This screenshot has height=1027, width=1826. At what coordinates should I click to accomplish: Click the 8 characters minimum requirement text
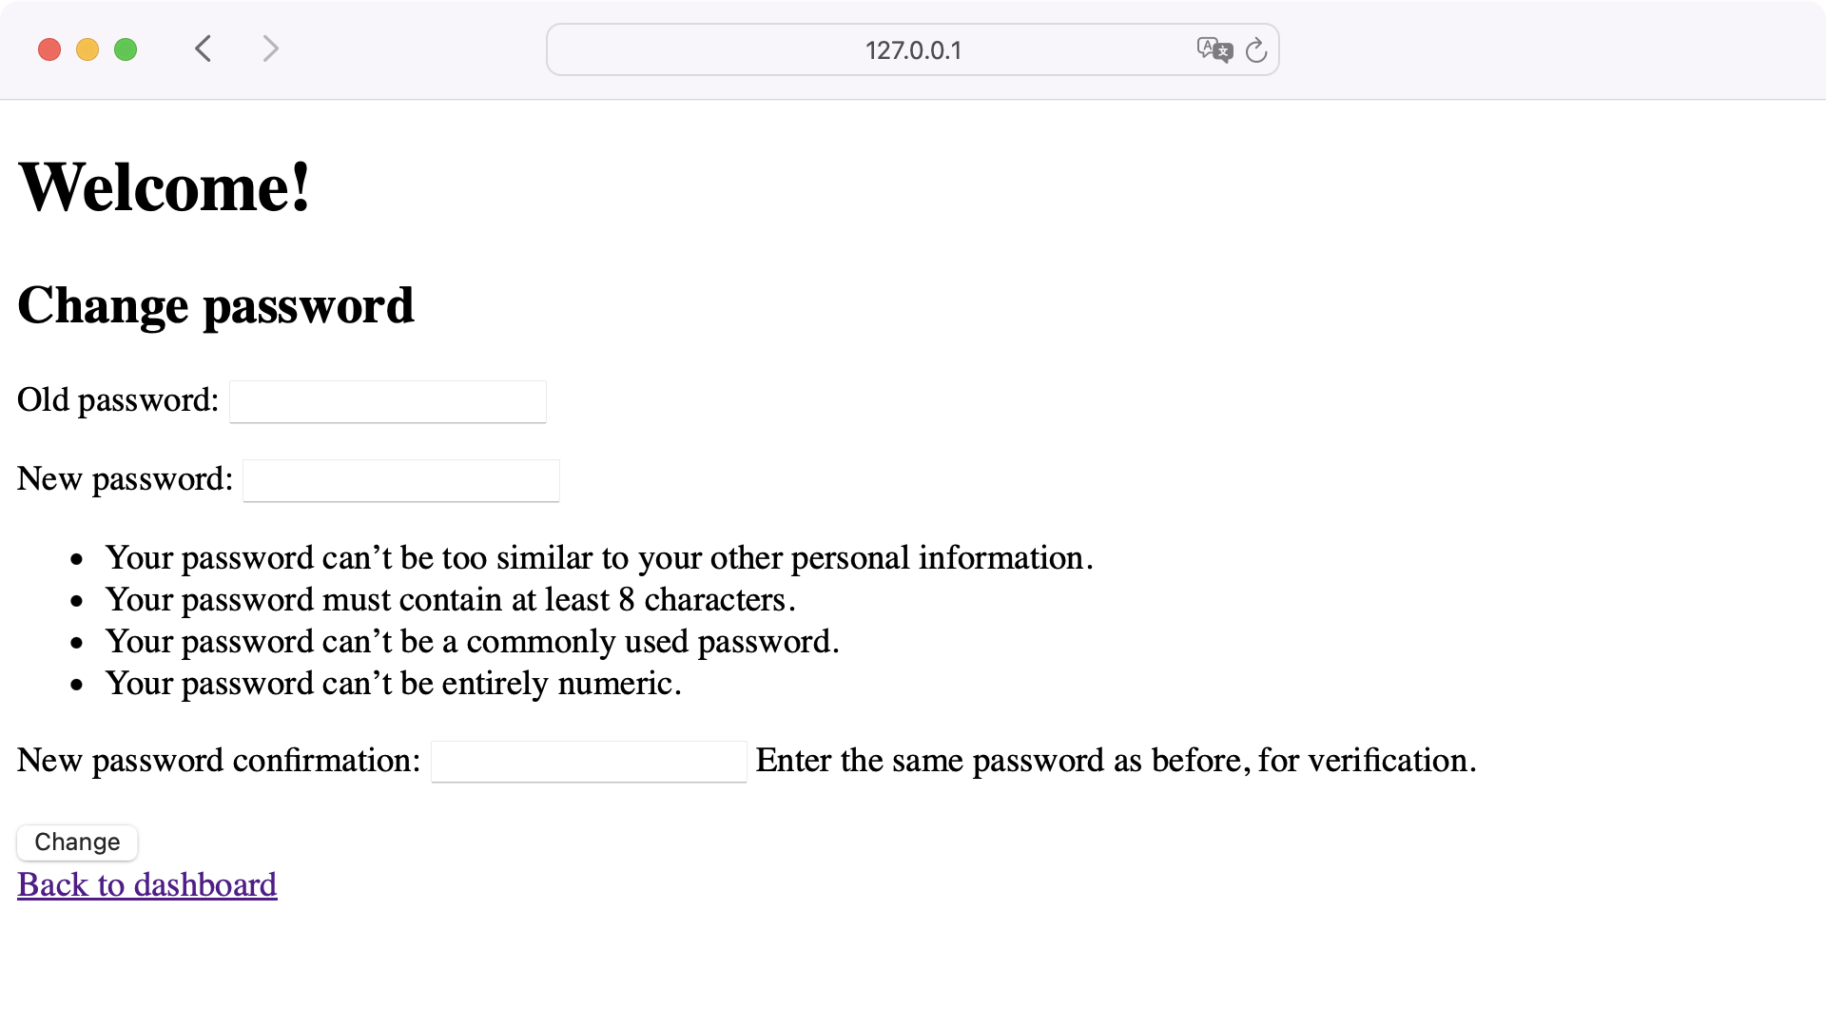pyautogui.click(x=450, y=599)
